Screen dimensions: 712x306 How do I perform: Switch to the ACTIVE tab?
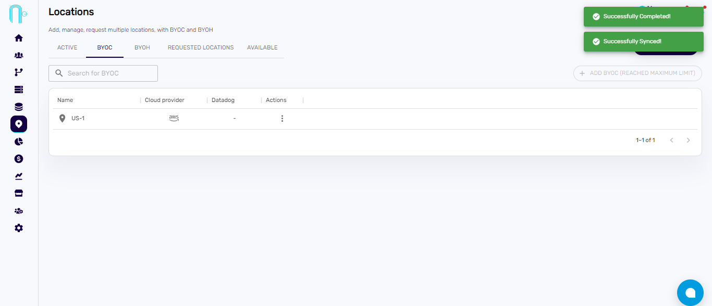(x=67, y=47)
